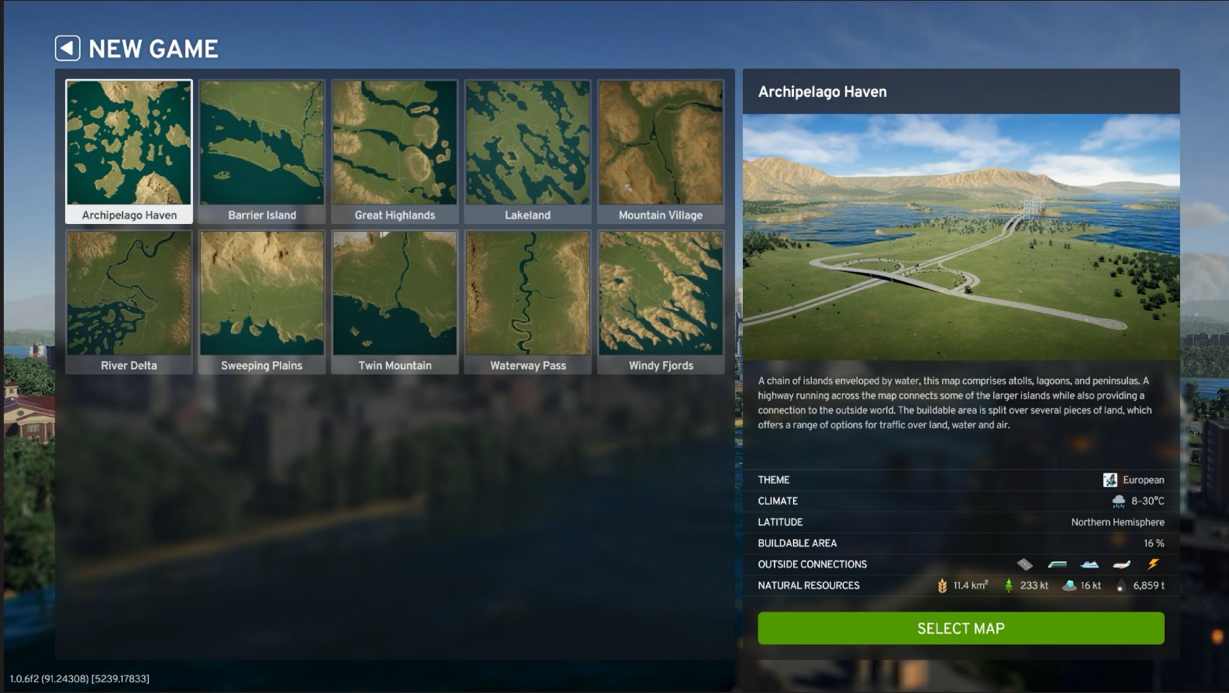Click the tree forest resource icon

point(1009,585)
